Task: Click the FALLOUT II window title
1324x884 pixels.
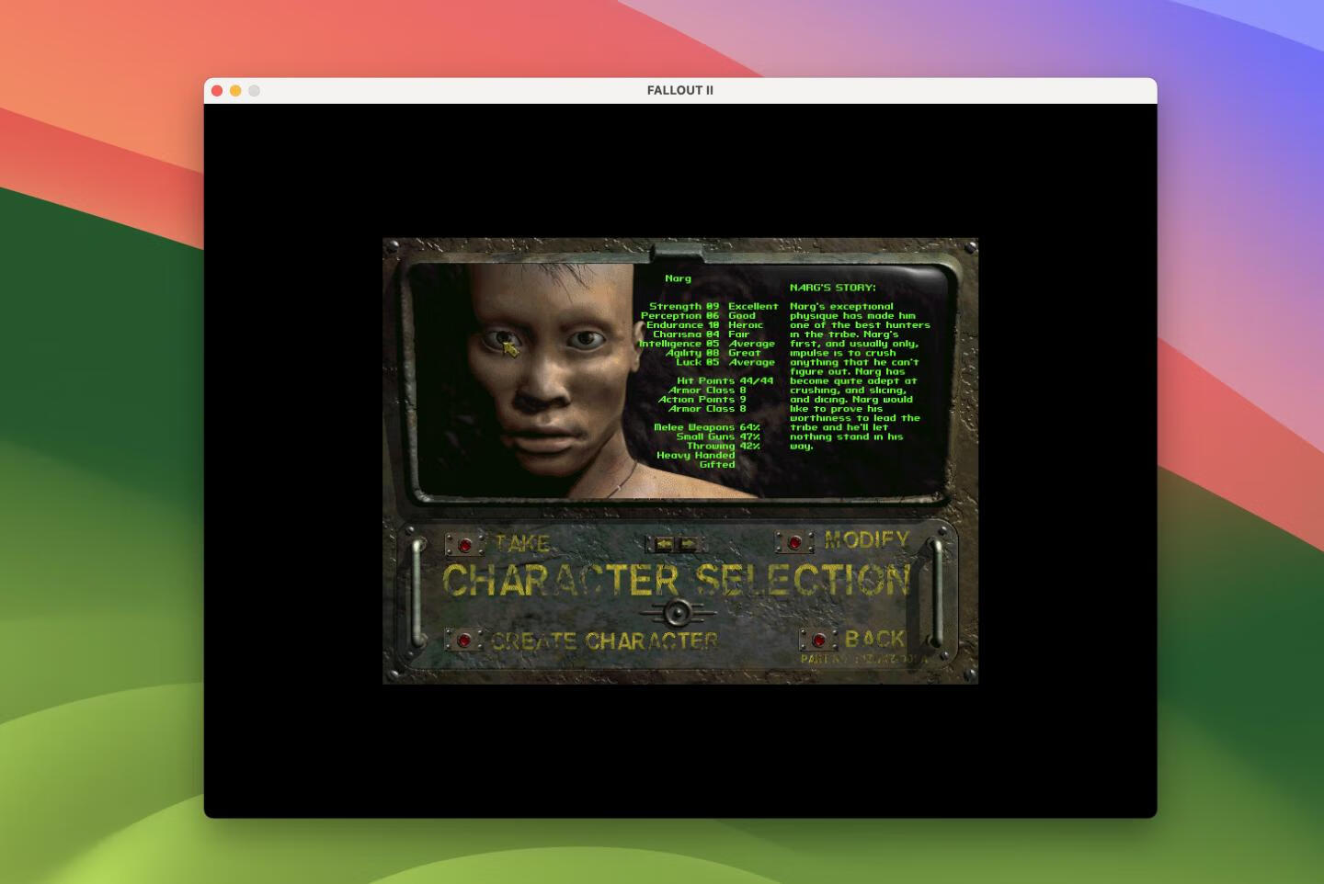Action: click(x=680, y=90)
